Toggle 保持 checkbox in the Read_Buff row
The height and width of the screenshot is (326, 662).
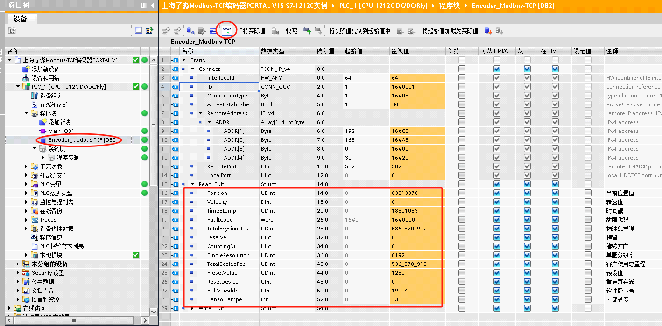click(462, 184)
